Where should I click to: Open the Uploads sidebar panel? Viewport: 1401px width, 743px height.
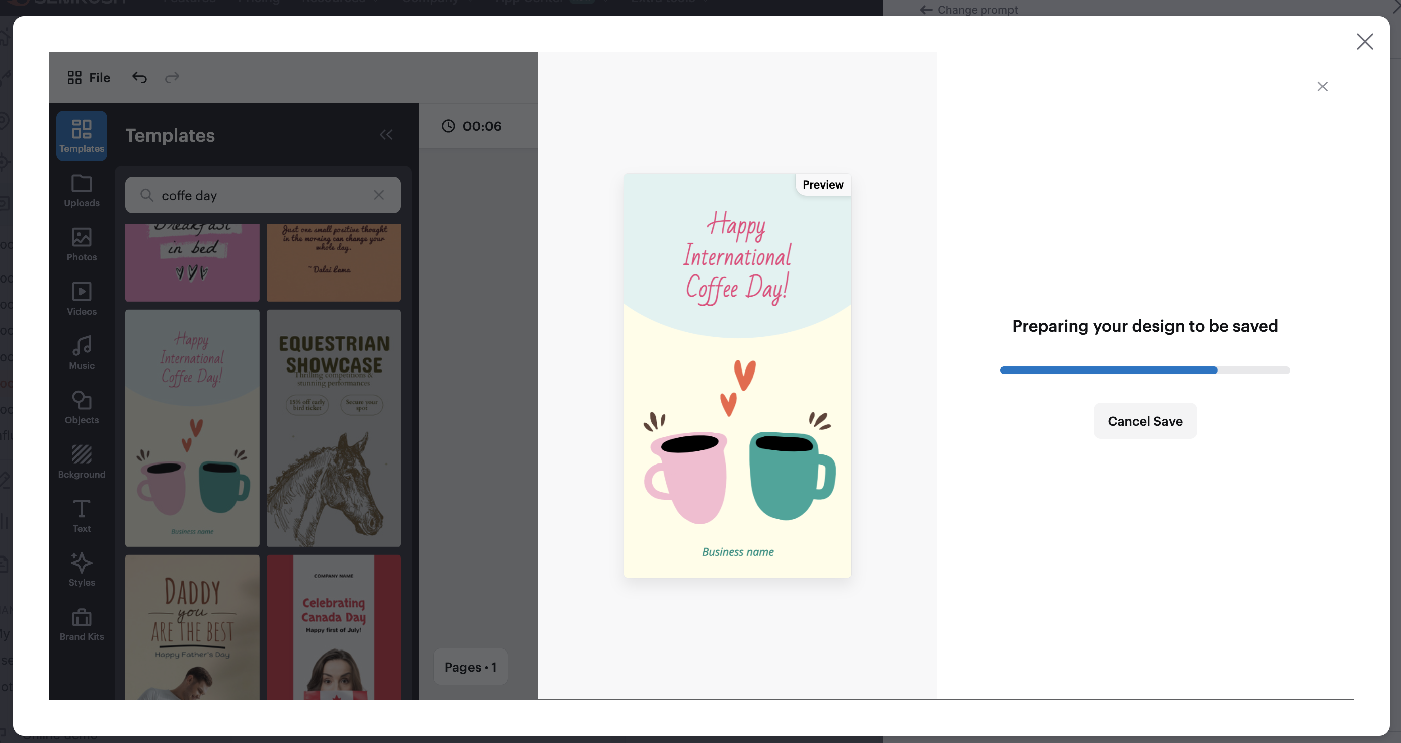pos(82,191)
